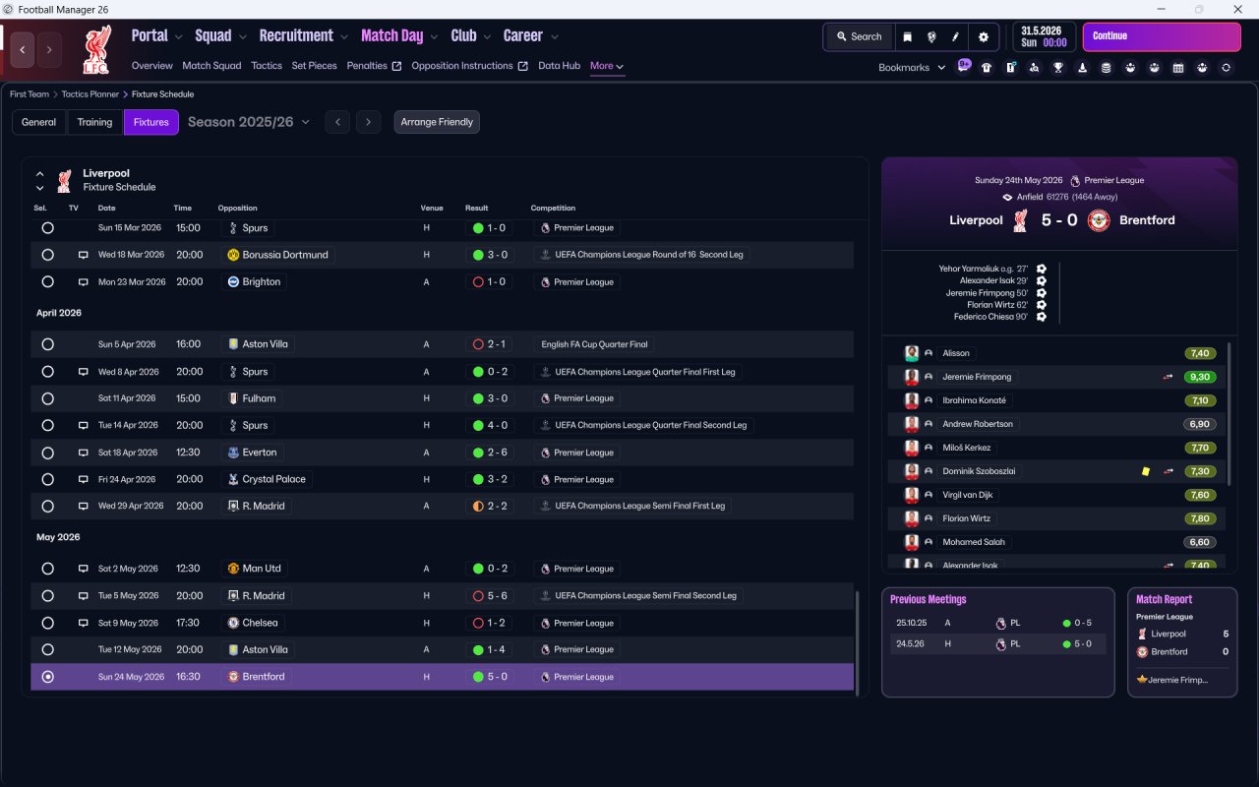Open the pencil editor icon
This screenshot has width=1259, height=787.
(x=955, y=36)
